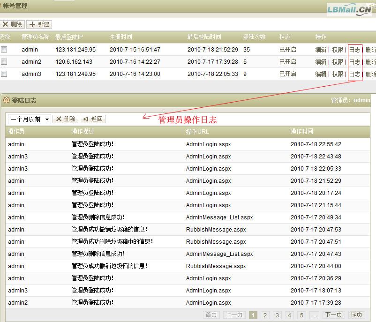The image size is (376, 322).
Task: Open 日志 for the admin2 account
Action: click(x=354, y=62)
